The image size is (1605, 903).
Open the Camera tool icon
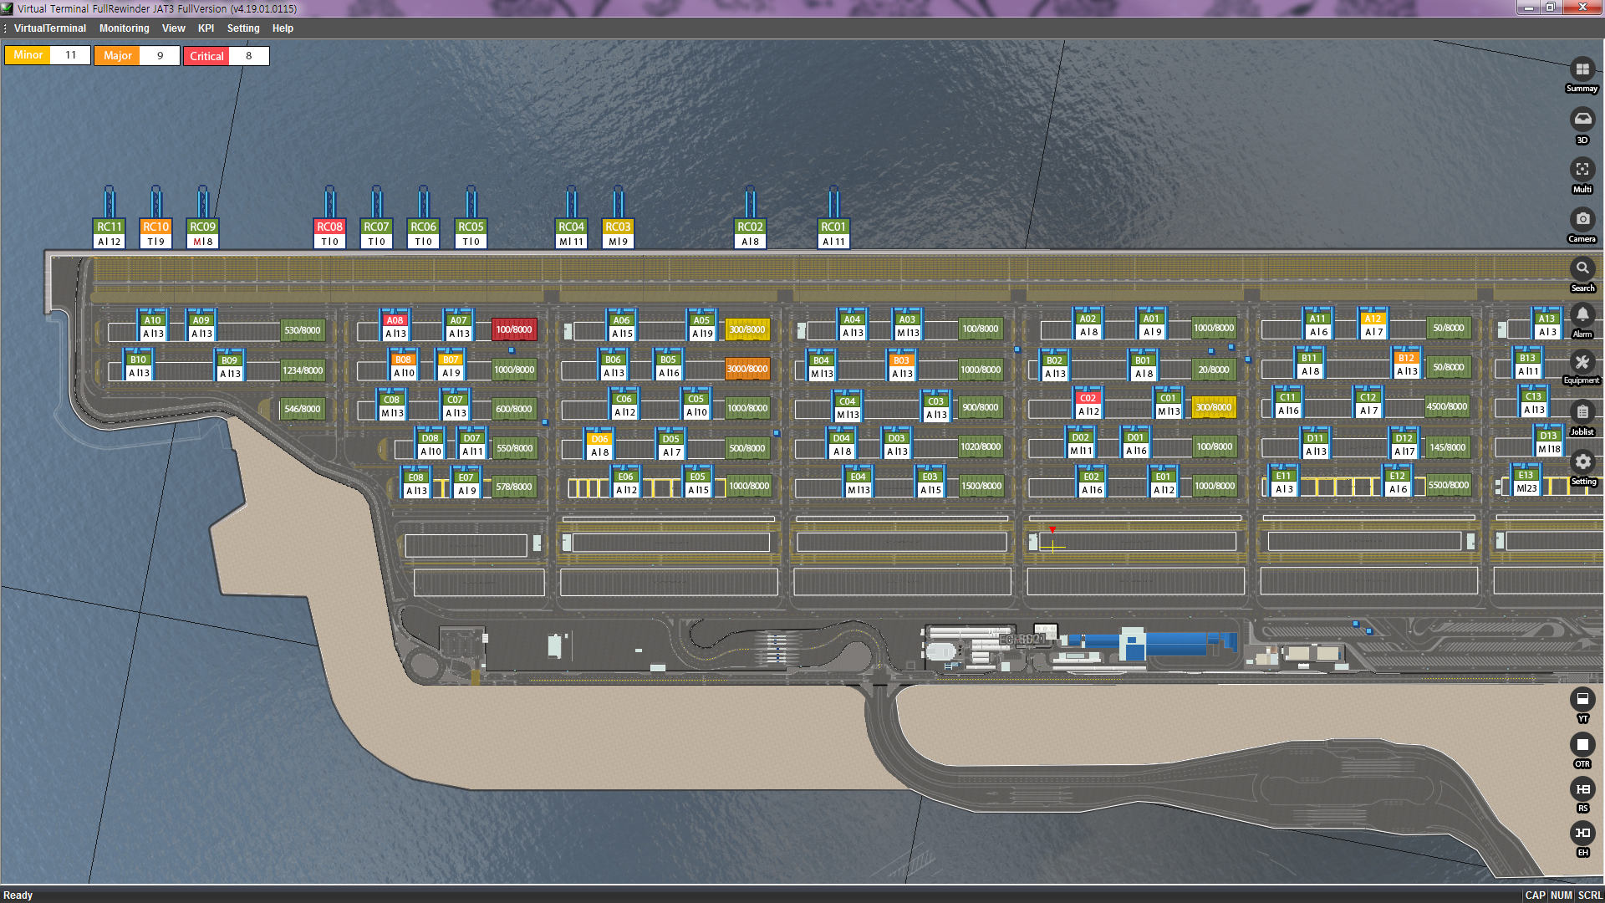[1582, 219]
